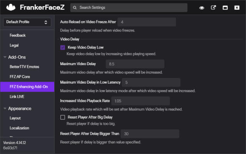Uncheck Keep Video Delay Low
Screen dimensions: 246x154
tap(63, 47)
